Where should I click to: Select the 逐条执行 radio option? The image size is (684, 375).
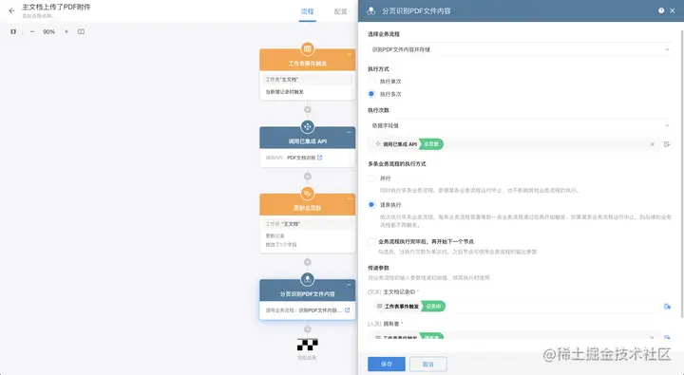(371, 204)
